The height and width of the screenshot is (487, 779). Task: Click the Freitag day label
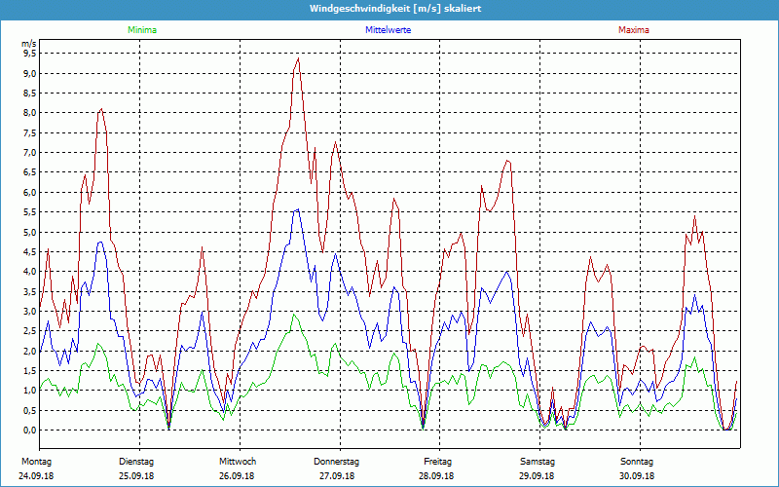point(437,462)
